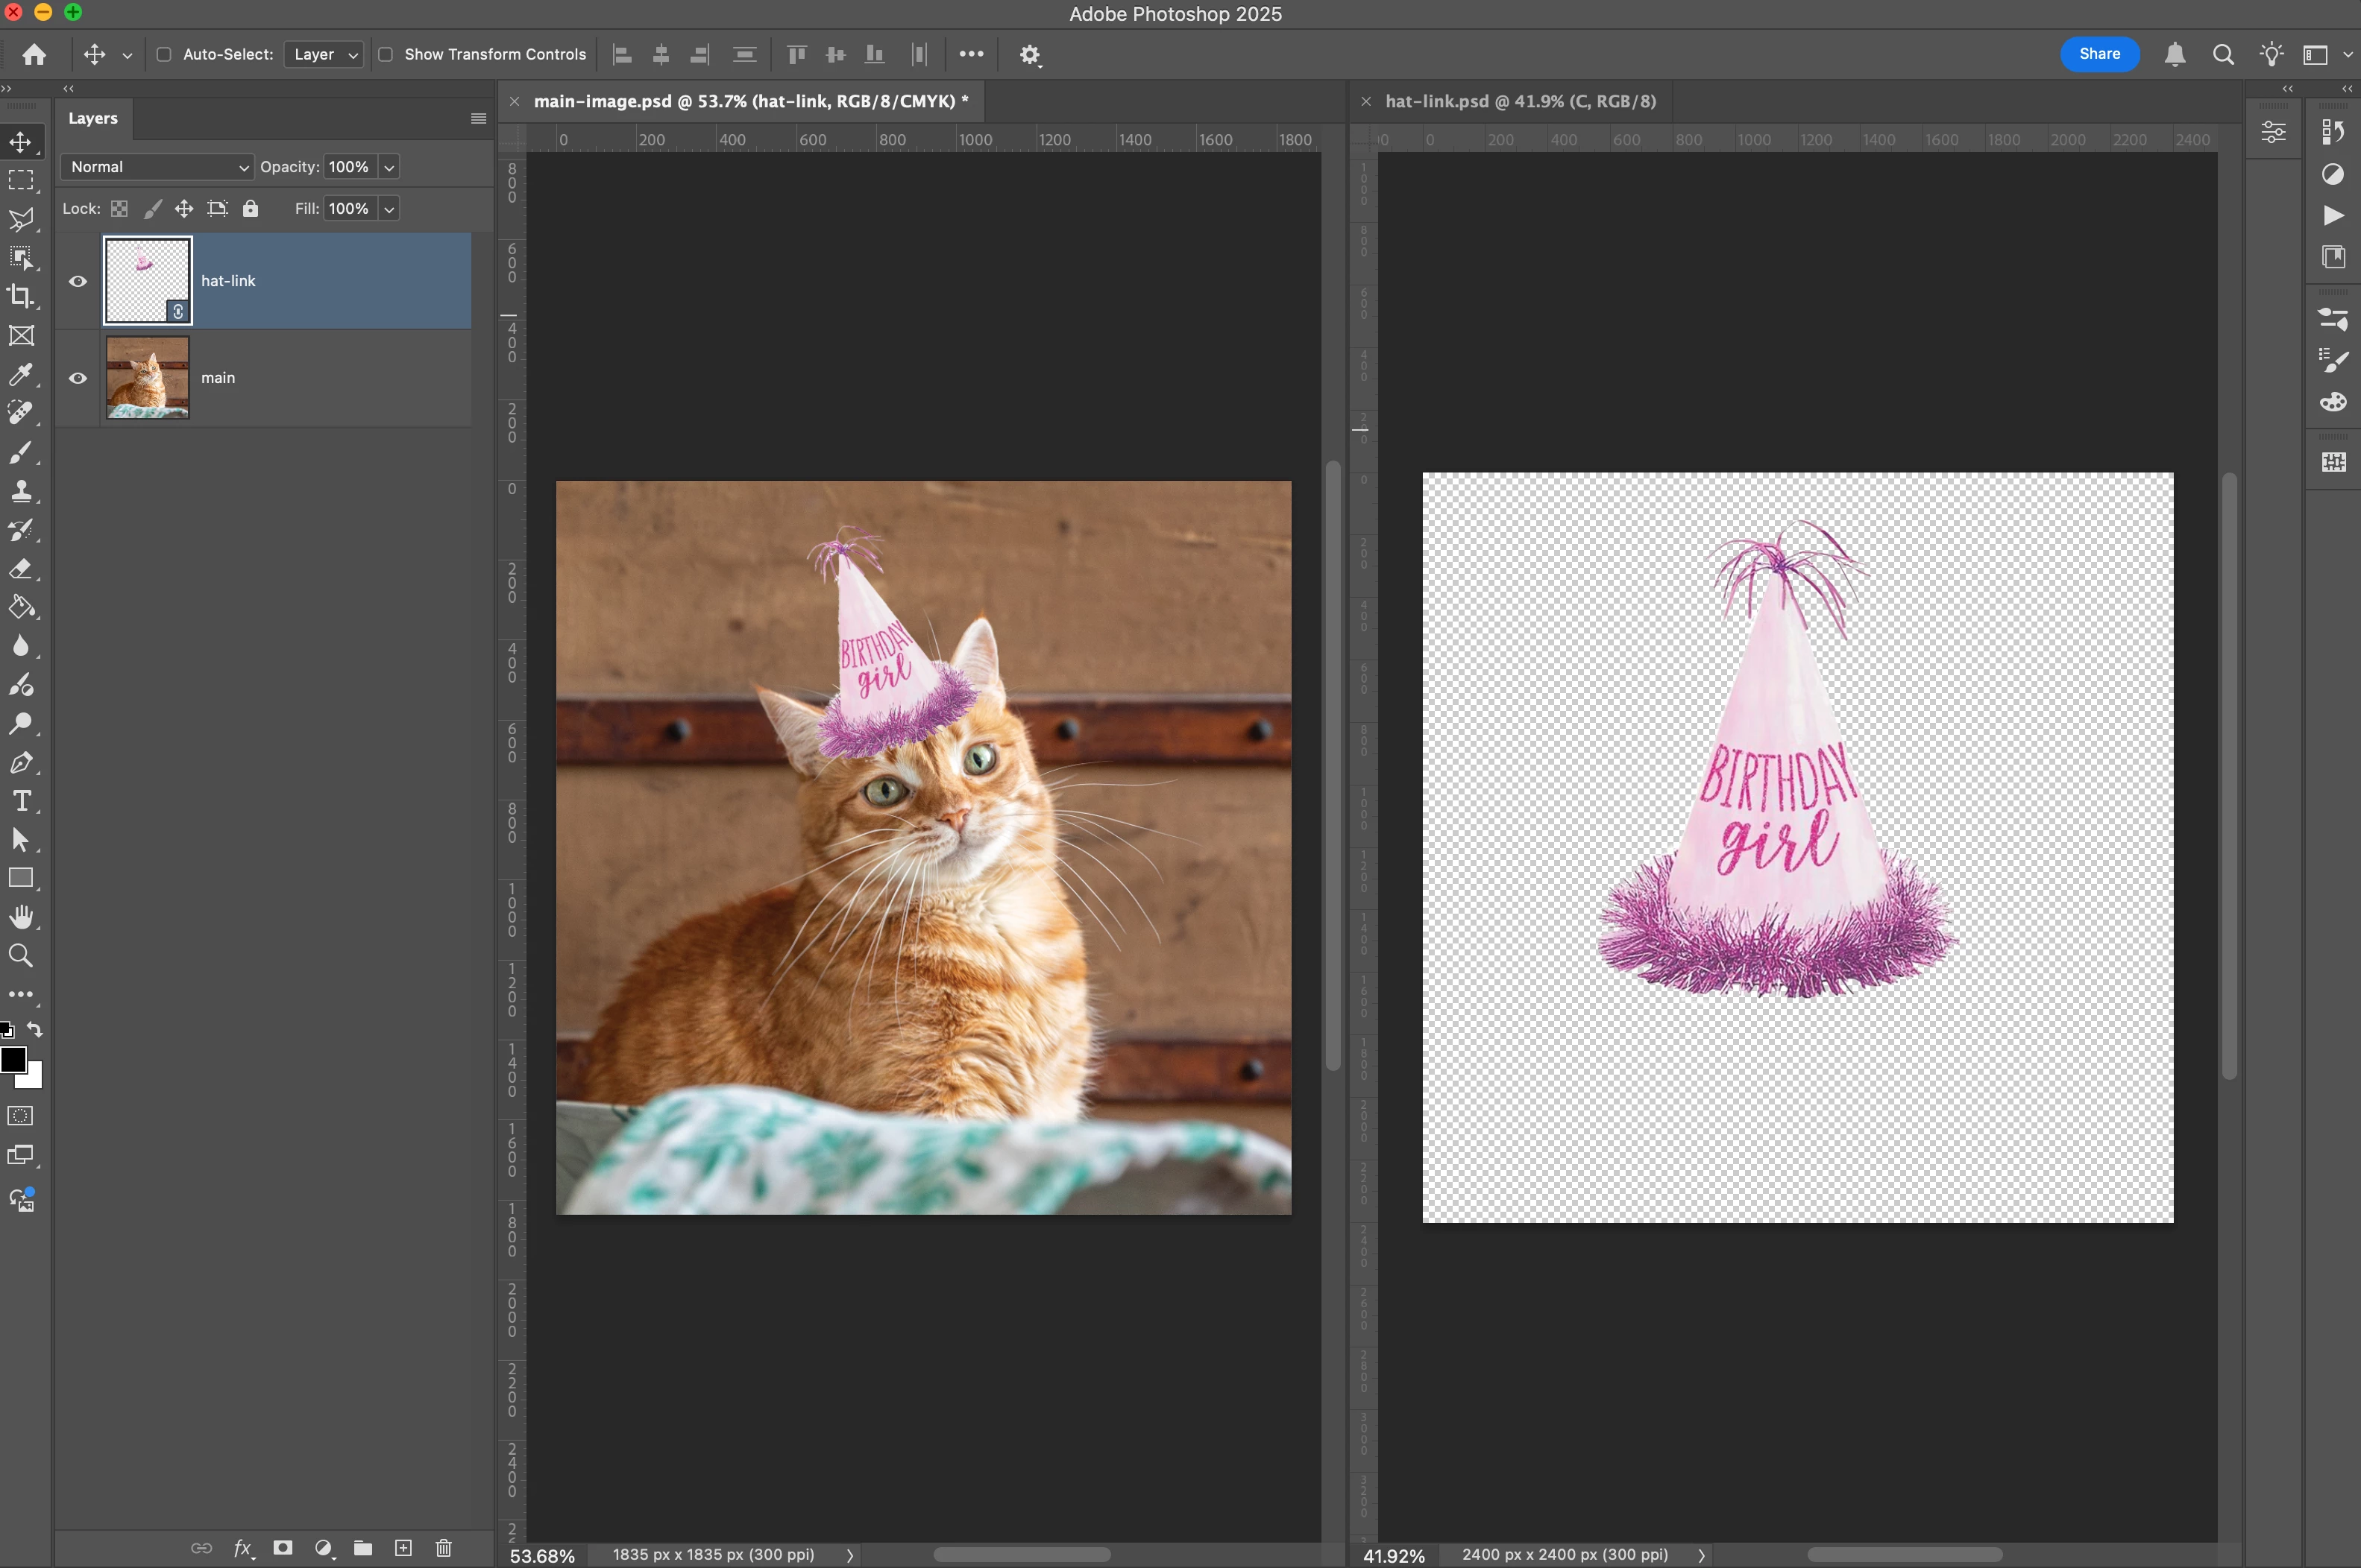Hide the hat-link layer
This screenshot has width=2361, height=1568.
coord(78,281)
